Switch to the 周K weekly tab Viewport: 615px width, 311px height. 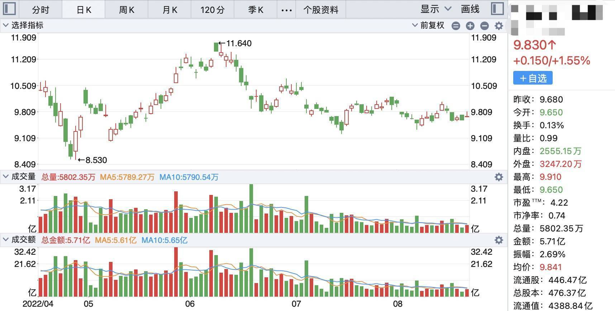127,10
